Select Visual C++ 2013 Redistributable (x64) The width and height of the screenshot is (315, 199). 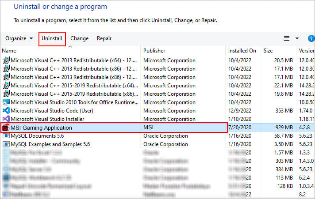[74, 60]
